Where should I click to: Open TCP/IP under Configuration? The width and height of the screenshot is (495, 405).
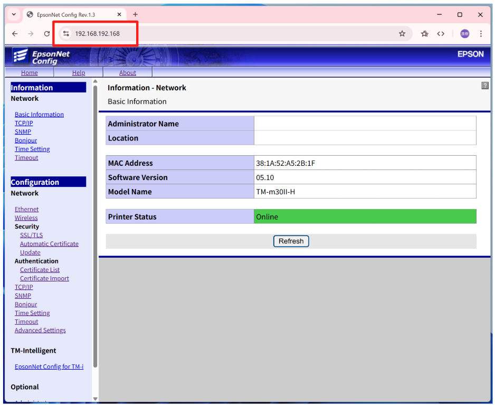click(x=24, y=287)
